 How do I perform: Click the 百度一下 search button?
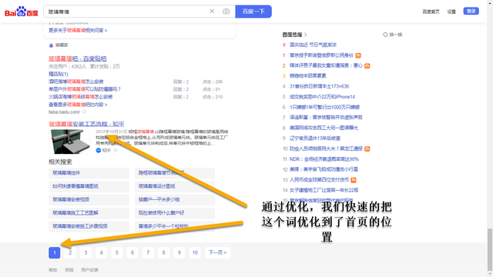[x=253, y=12]
